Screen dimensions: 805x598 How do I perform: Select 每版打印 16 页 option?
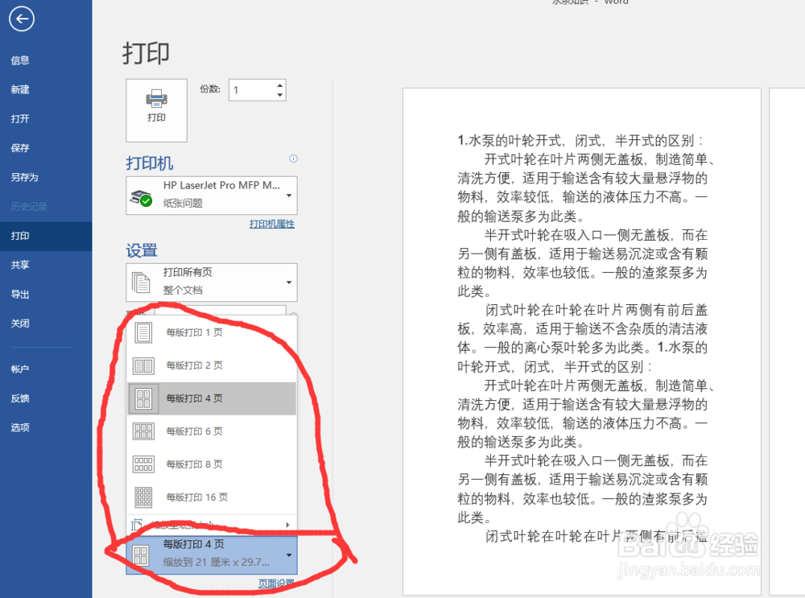point(212,497)
